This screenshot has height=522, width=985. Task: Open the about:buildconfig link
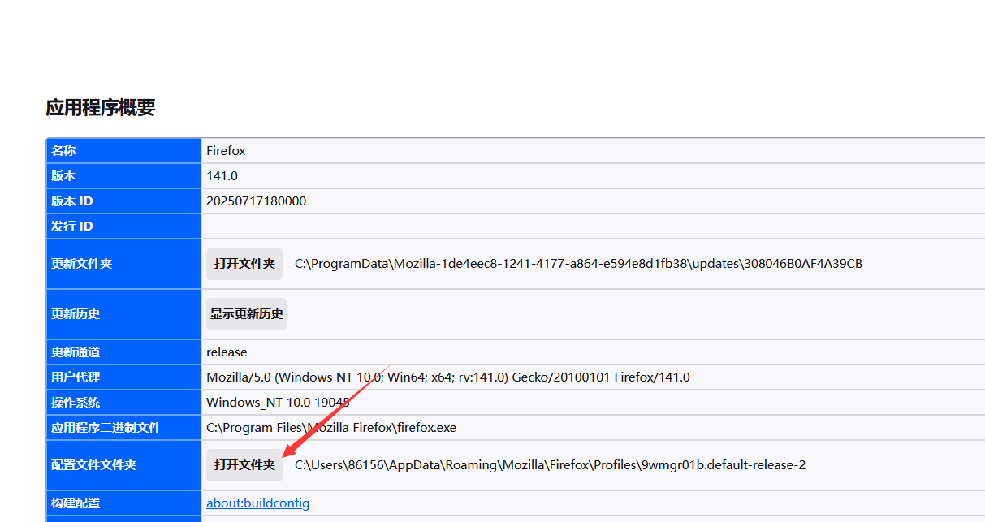pyautogui.click(x=257, y=503)
